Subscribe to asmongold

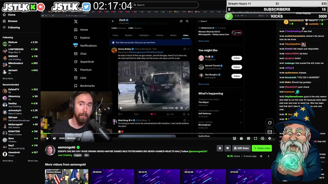tap(262, 148)
